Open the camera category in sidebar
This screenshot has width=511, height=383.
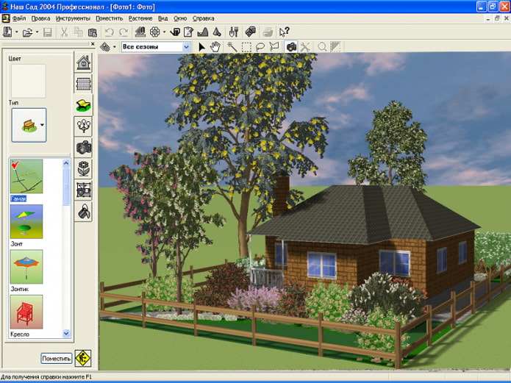pyautogui.click(x=83, y=147)
